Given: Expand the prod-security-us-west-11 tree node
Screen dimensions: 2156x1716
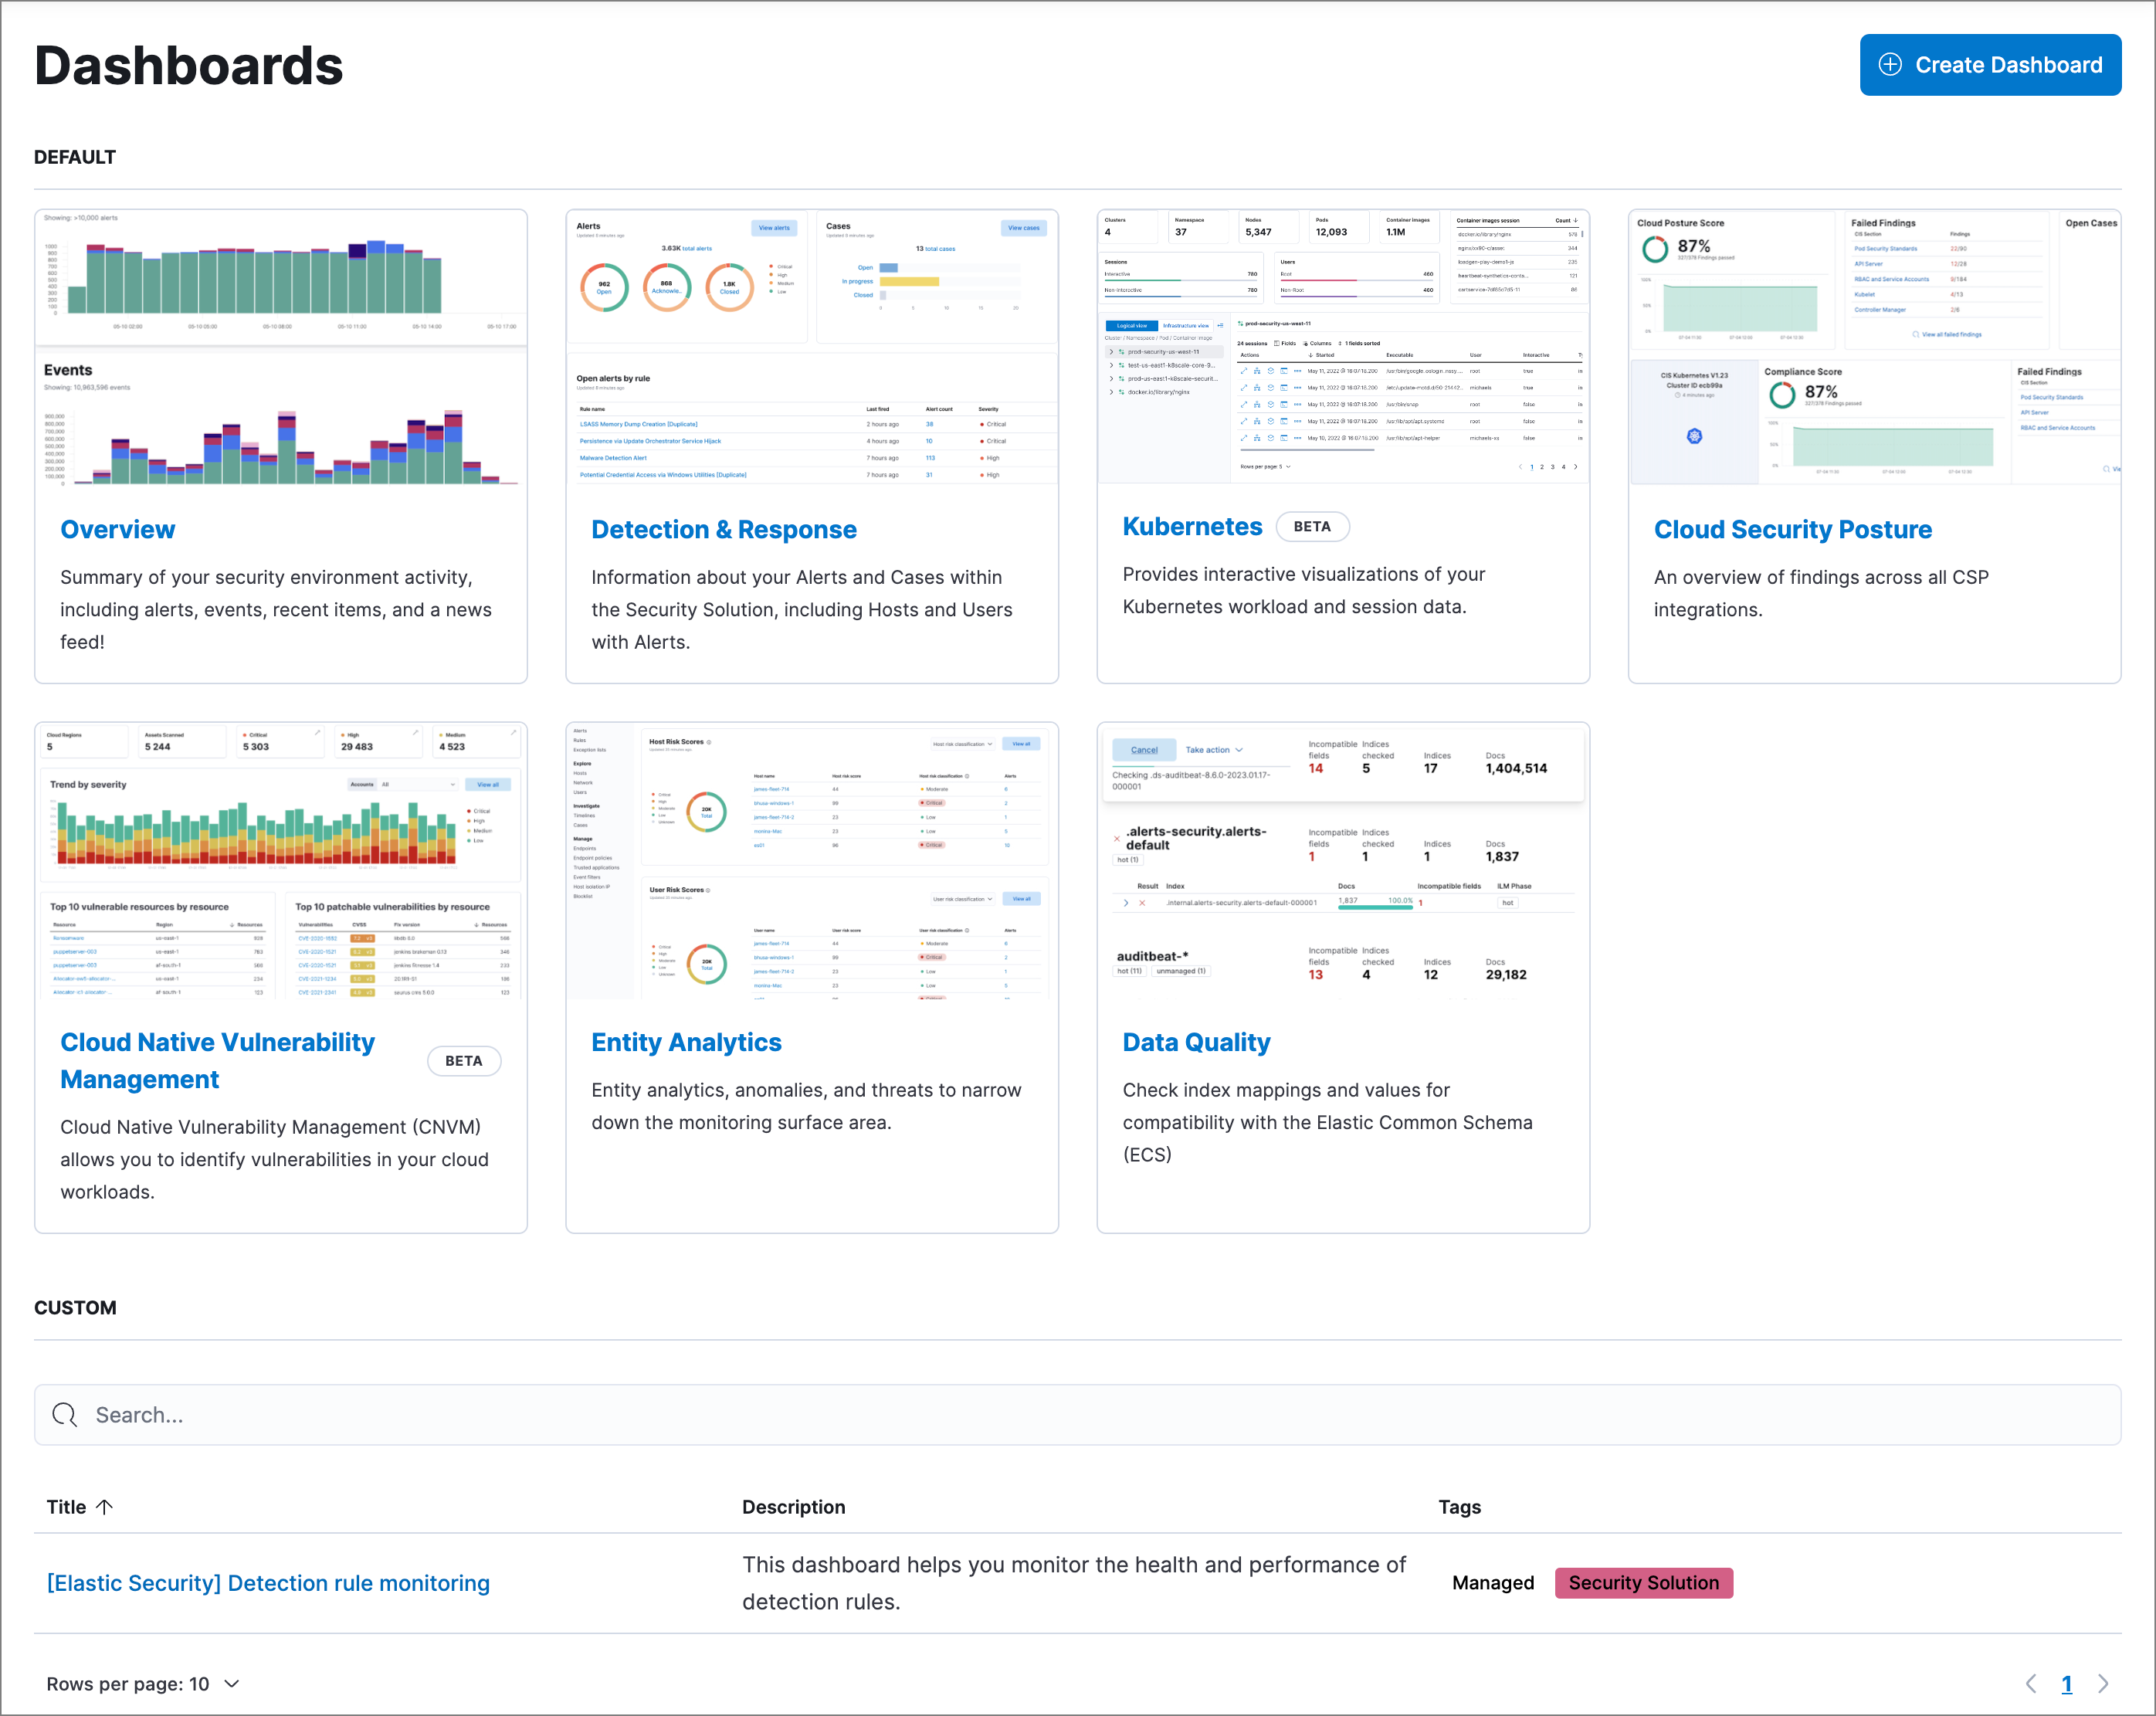Looking at the screenshot, I should 1112,352.
